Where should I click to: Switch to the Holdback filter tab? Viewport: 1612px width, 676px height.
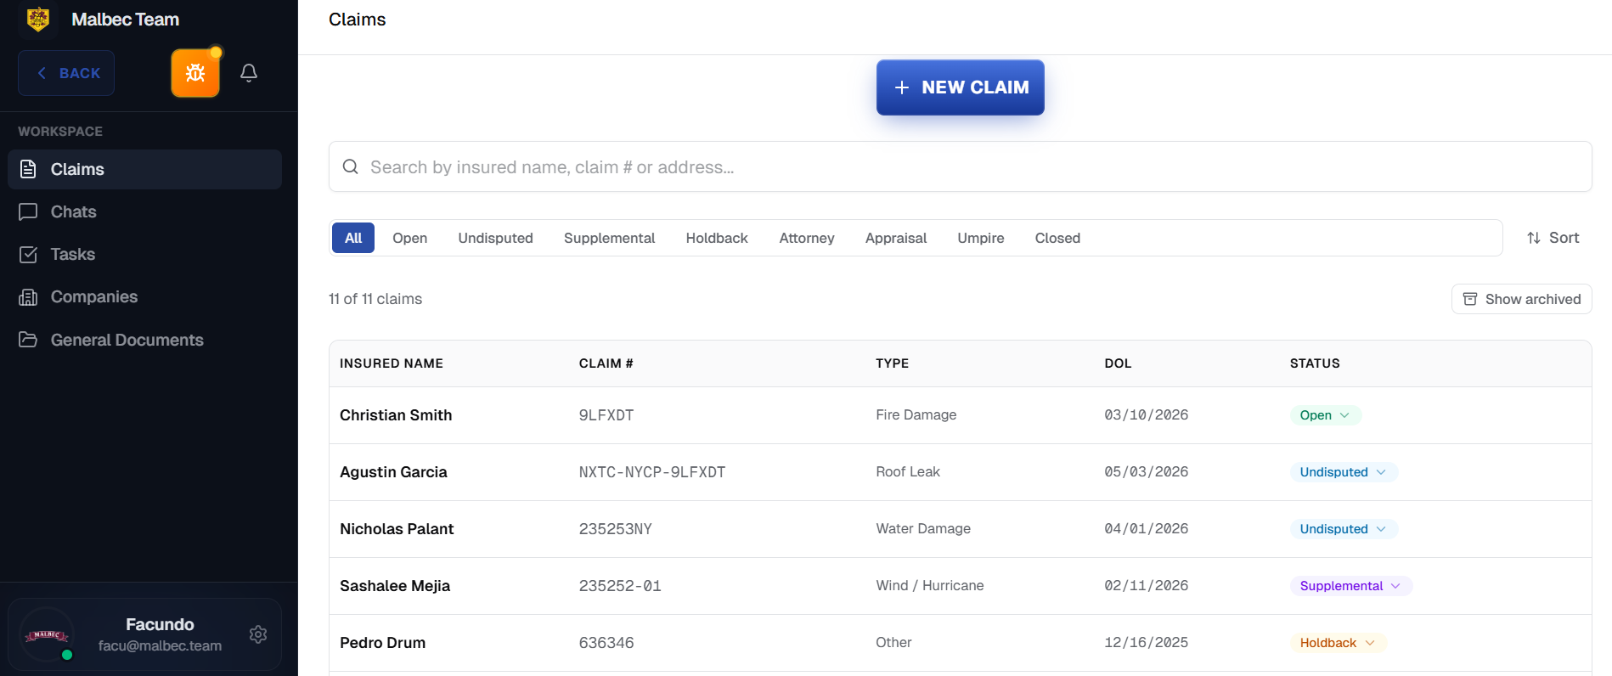coord(717,238)
